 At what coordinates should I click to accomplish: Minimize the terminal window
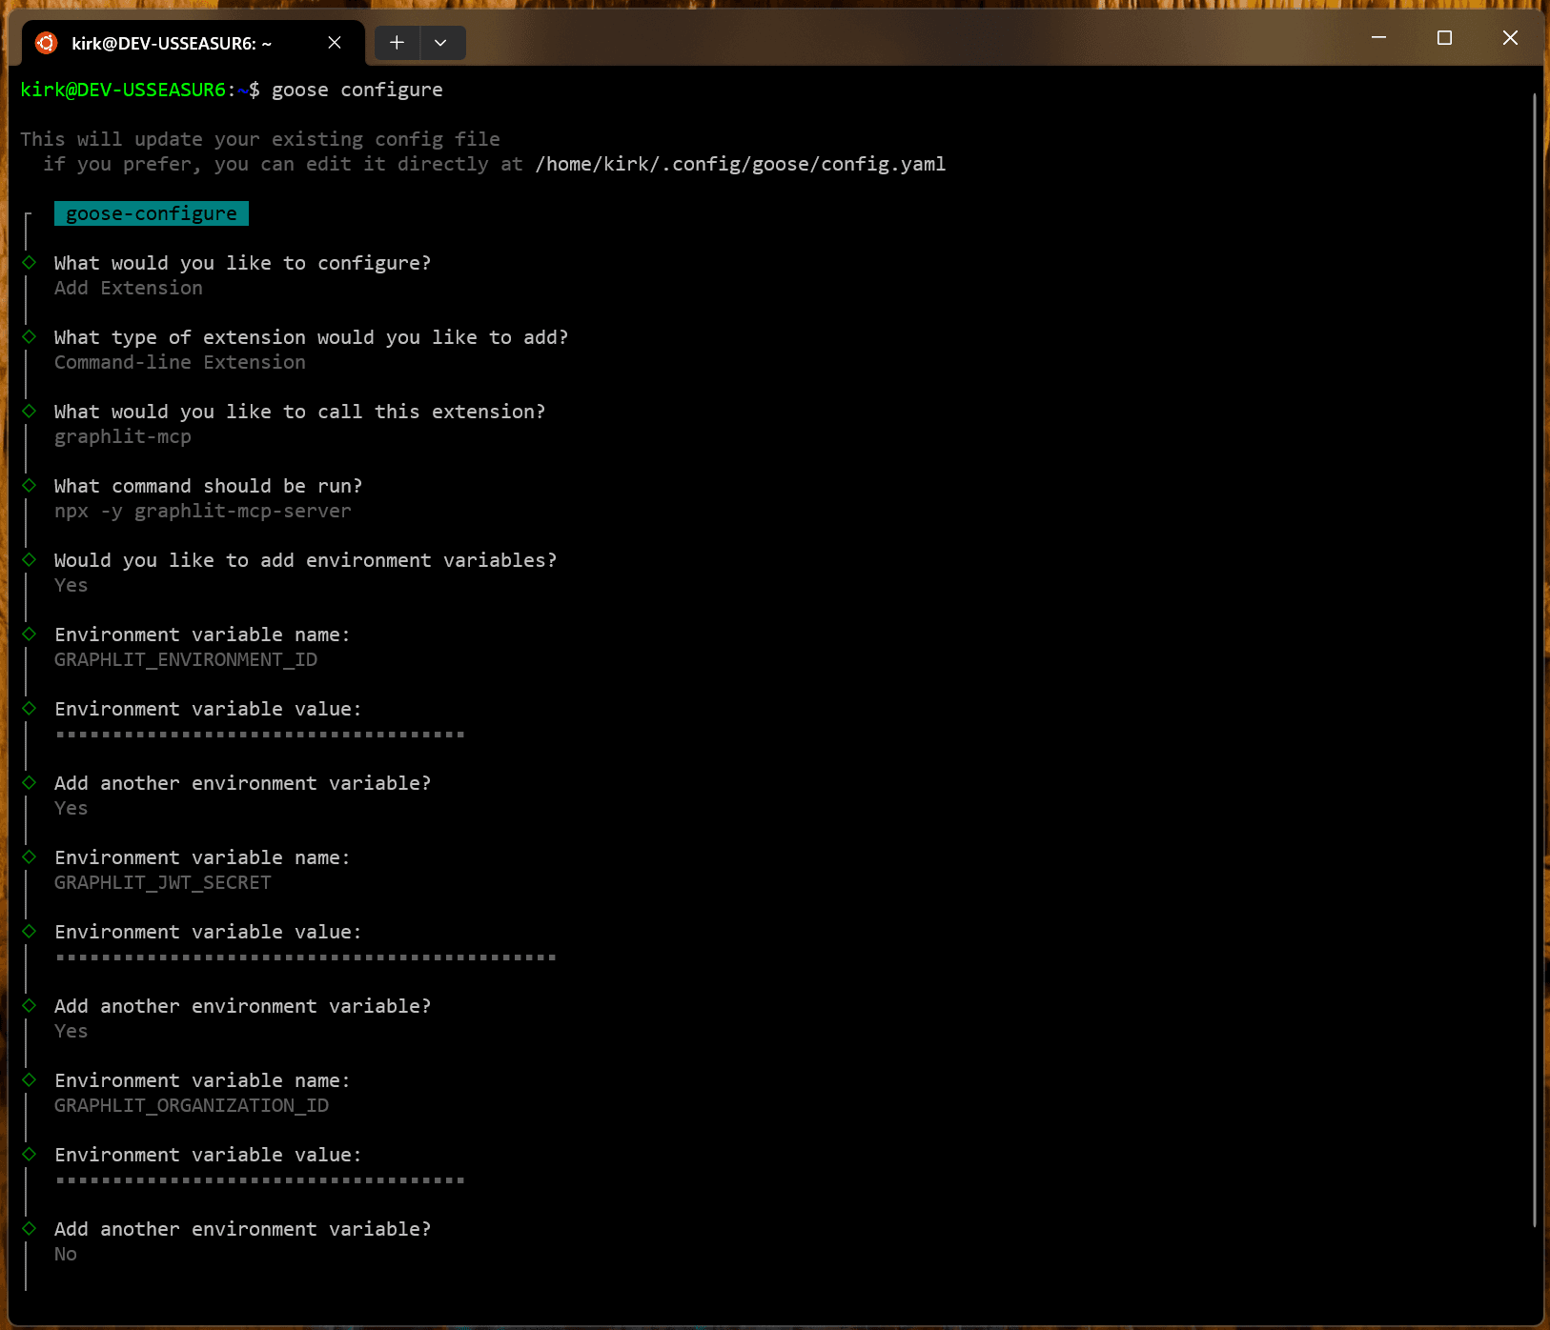pyautogui.click(x=1378, y=38)
